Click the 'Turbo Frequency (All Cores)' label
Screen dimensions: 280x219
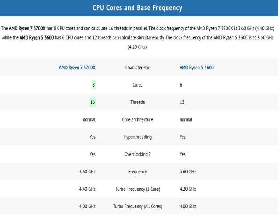click(x=138, y=206)
